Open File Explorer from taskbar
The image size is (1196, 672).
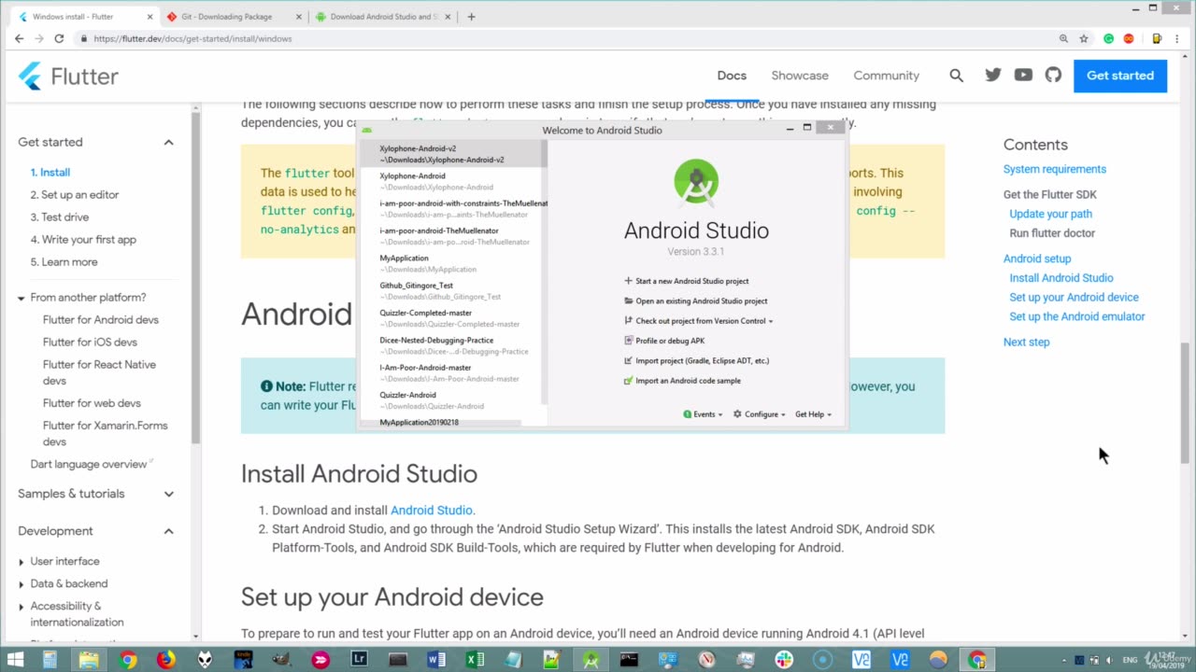[88, 660]
